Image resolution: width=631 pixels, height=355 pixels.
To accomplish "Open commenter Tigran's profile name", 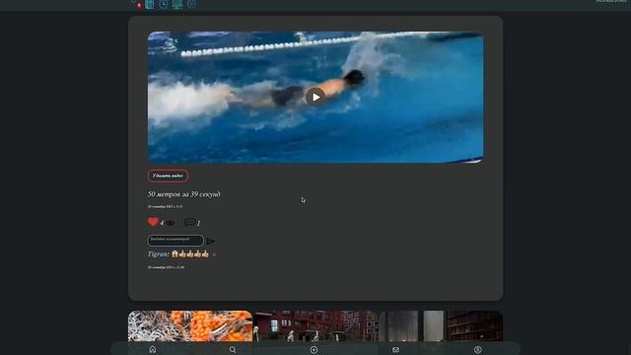I will click(158, 254).
